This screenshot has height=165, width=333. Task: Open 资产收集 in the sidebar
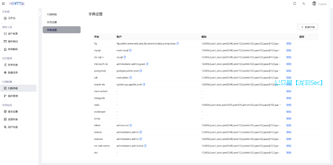[x=13, y=33]
